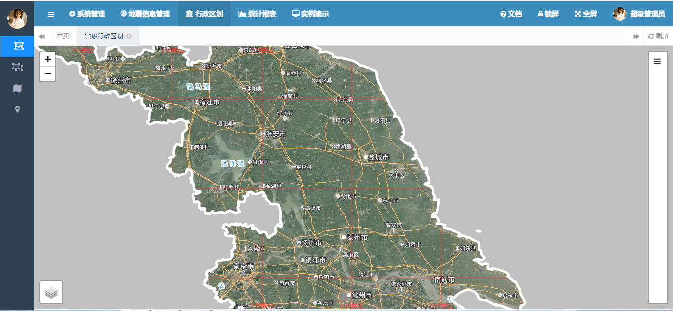The width and height of the screenshot is (673, 311).
Task: Click 建湖县 label on map
Action: point(343,147)
